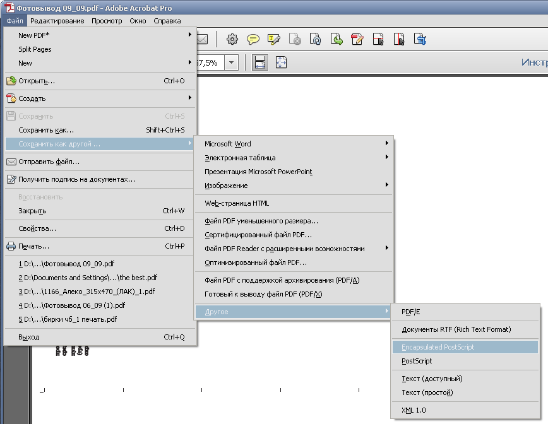Click the Acrobat PDF title bar icon
Screen dimensions: 548x424
tap(9, 8)
